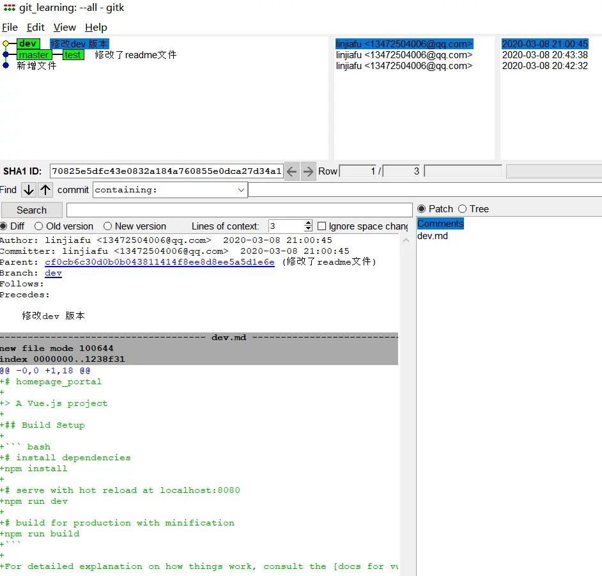602x576 pixels.
Task: Click the master branch label
Action: 34,55
